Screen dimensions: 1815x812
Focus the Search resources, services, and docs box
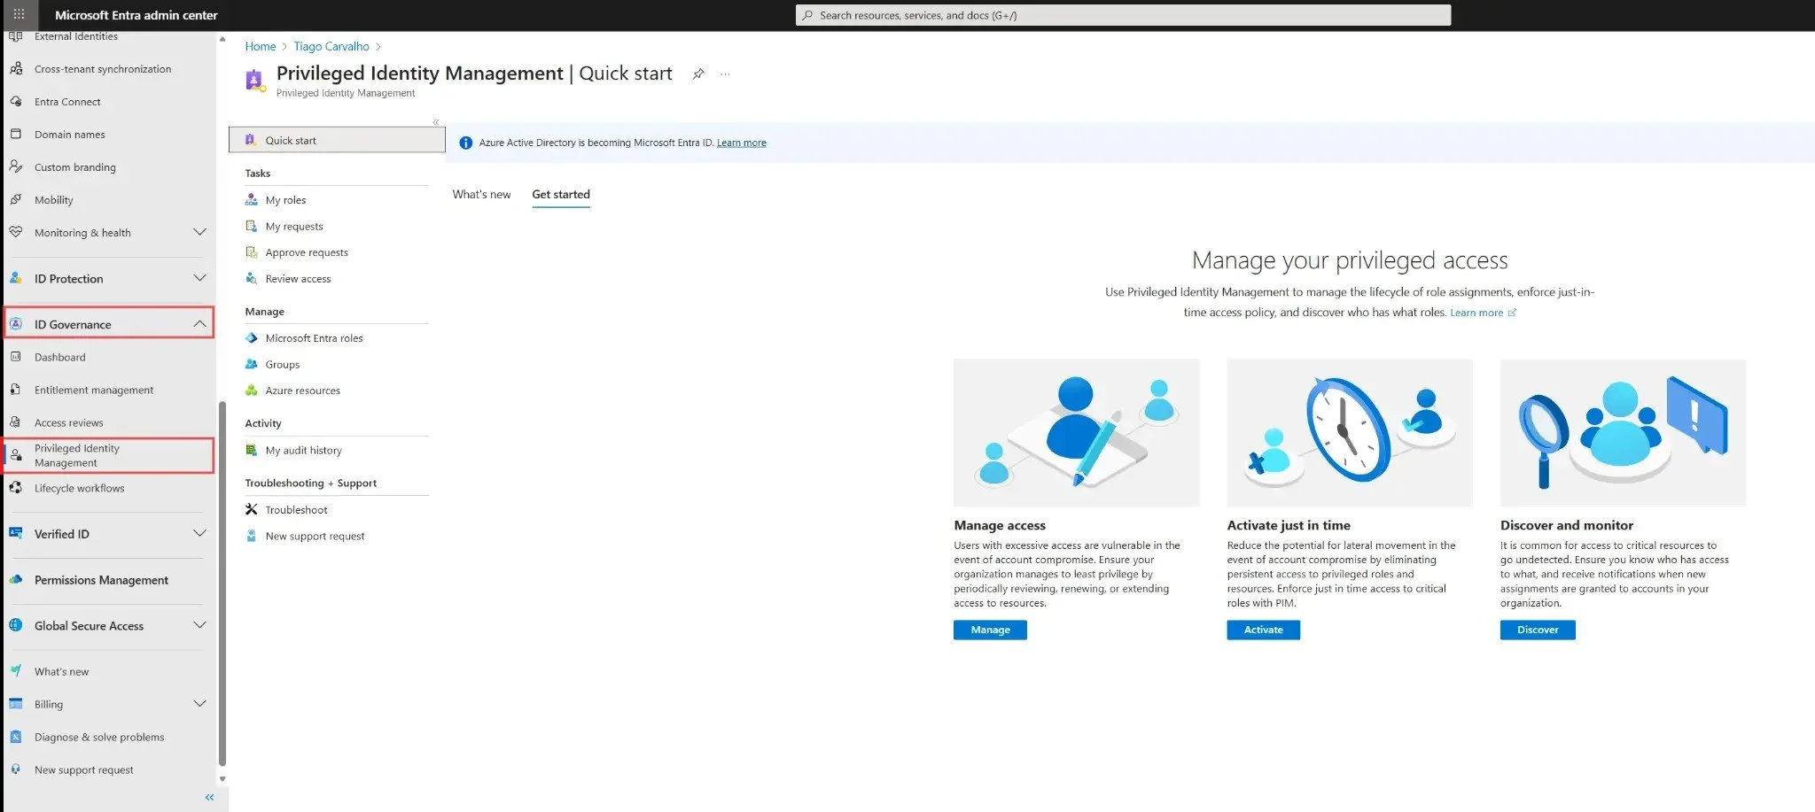point(1123,15)
